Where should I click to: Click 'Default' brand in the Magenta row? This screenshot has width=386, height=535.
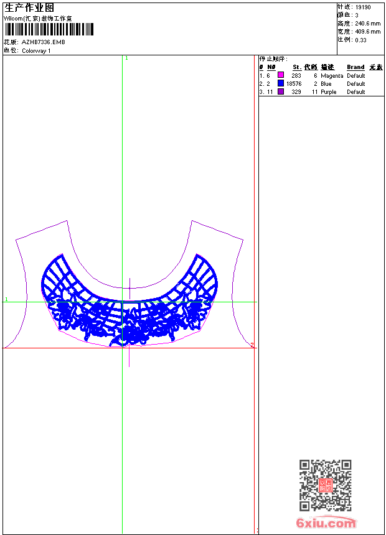(x=356, y=76)
